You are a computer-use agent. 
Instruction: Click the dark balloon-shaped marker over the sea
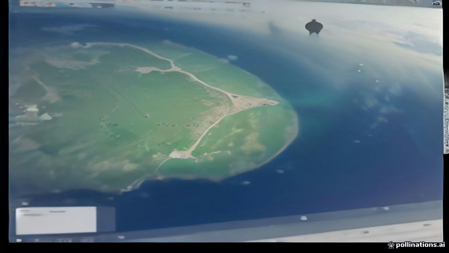[x=314, y=27]
